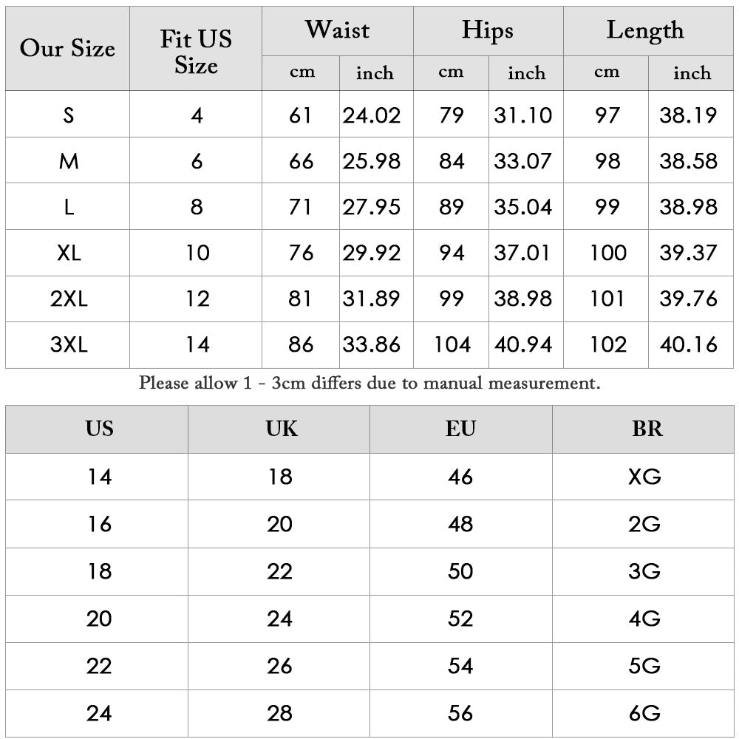Click the Length column header

point(645,30)
